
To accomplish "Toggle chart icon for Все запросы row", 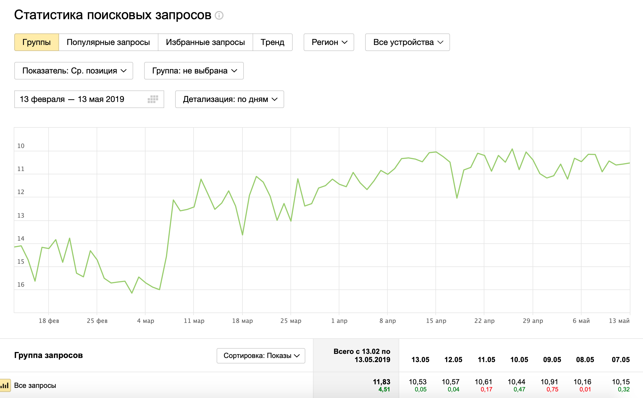I will coord(5,385).
